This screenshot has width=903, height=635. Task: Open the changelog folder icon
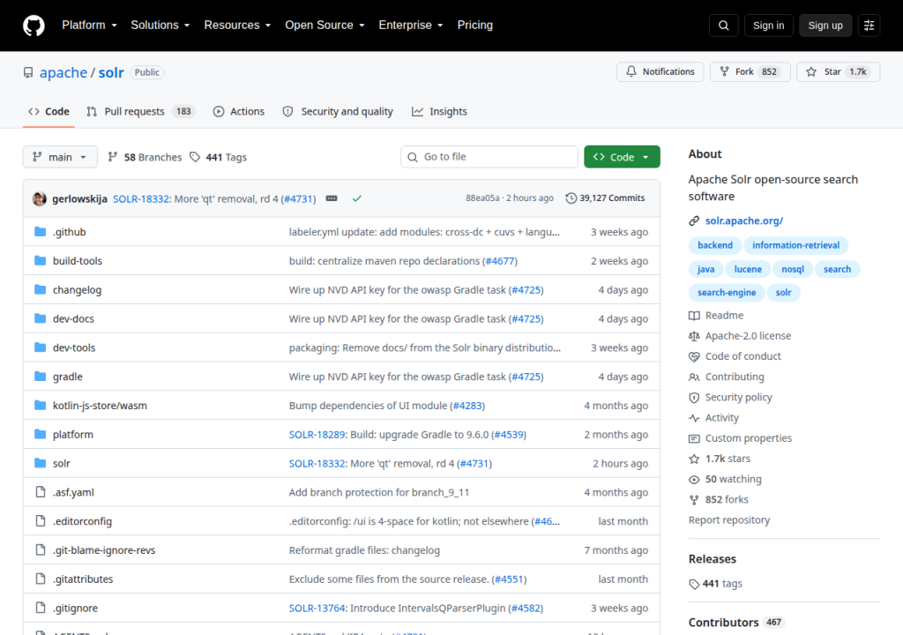point(41,289)
